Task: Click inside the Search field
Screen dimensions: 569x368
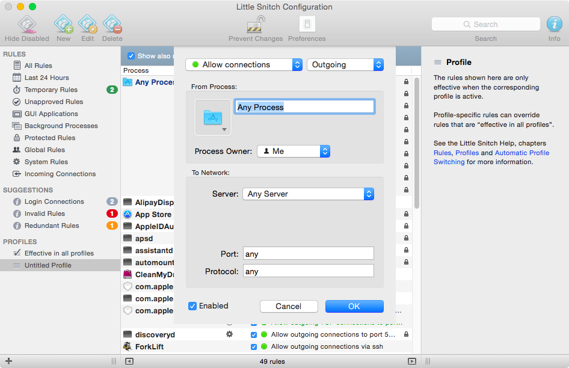Action: point(485,24)
